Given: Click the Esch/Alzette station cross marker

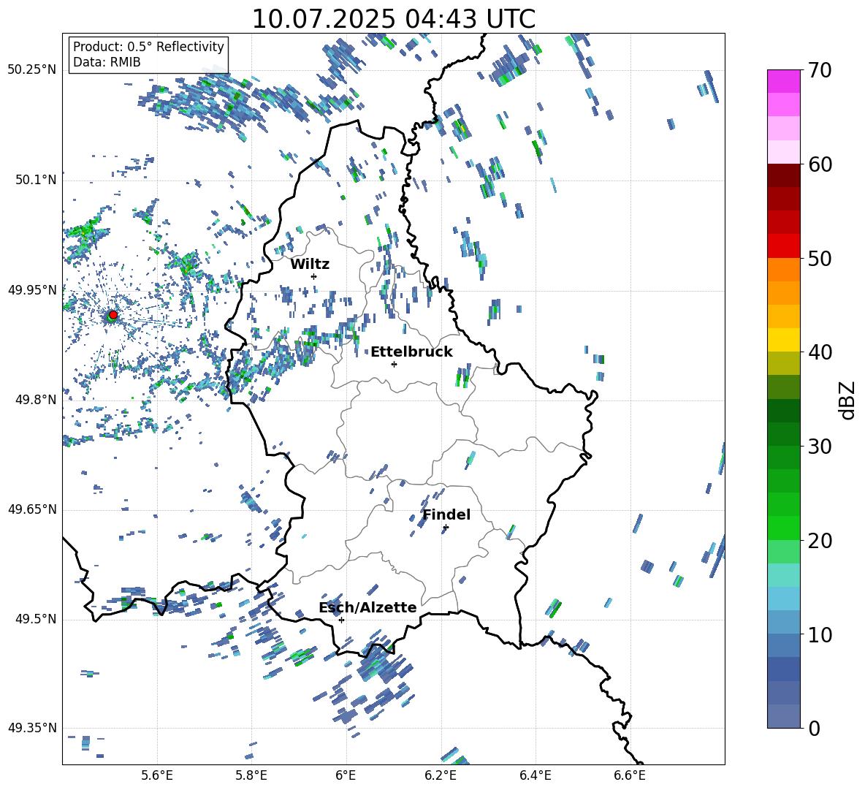Looking at the screenshot, I should (341, 620).
